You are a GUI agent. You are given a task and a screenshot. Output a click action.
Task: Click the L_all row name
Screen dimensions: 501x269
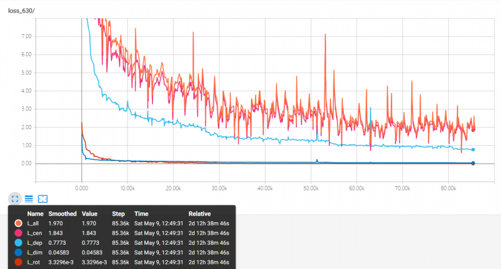coord(33,223)
